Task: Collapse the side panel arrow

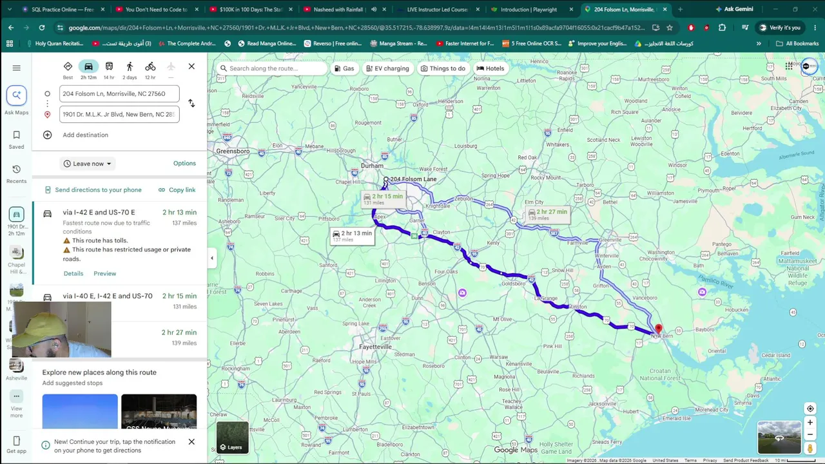Action: pos(212,258)
